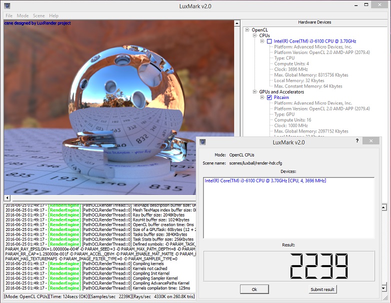Click 'Max. Constant Memory: 64 Kbytes' line
This screenshot has width=391, height=303.
pyautogui.click(x=308, y=86)
